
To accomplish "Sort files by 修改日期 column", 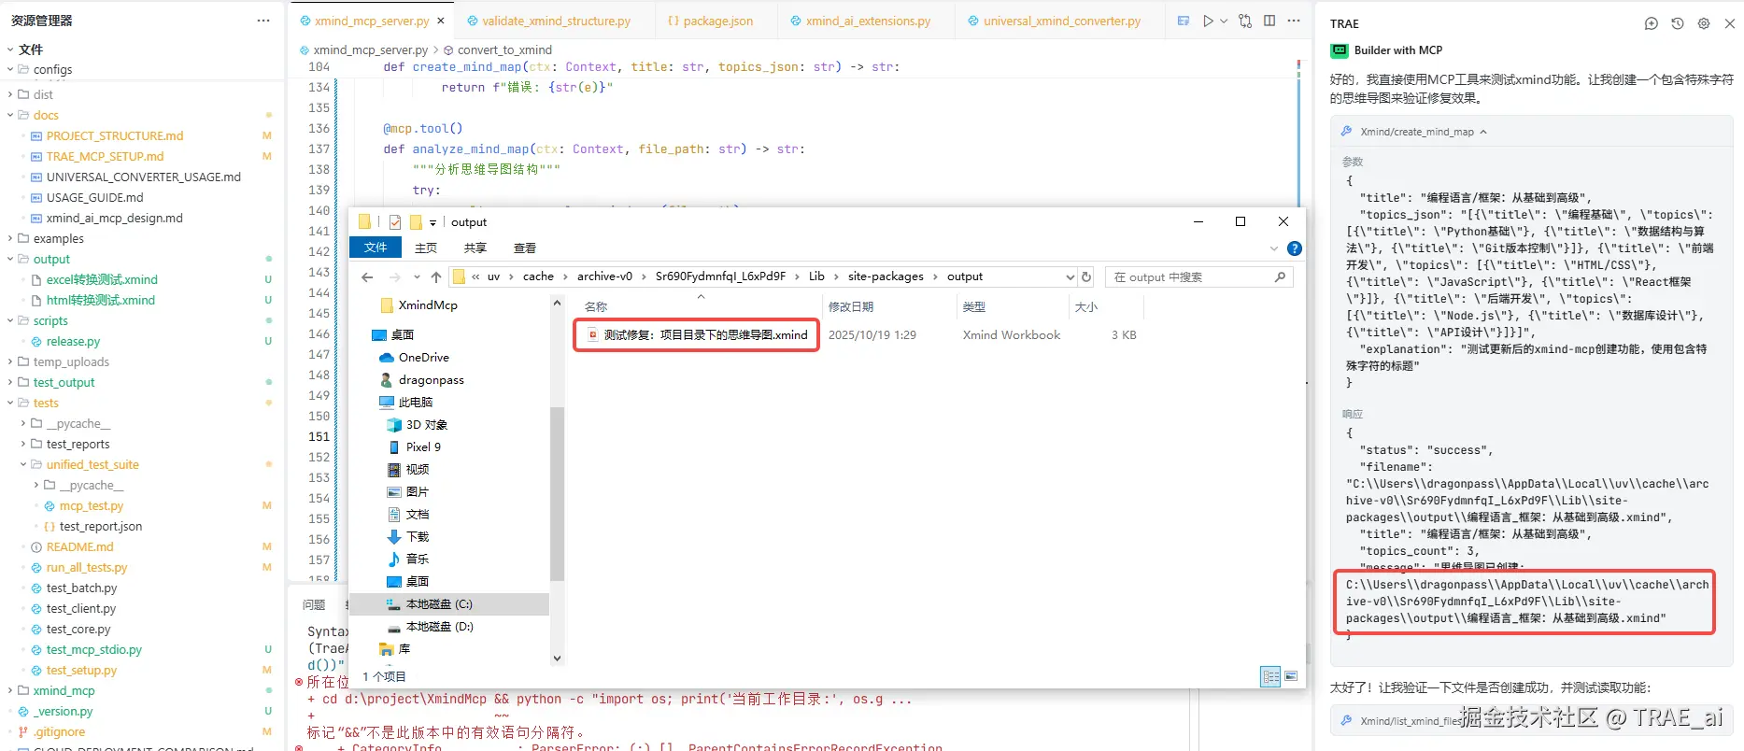I will tap(851, 306).
